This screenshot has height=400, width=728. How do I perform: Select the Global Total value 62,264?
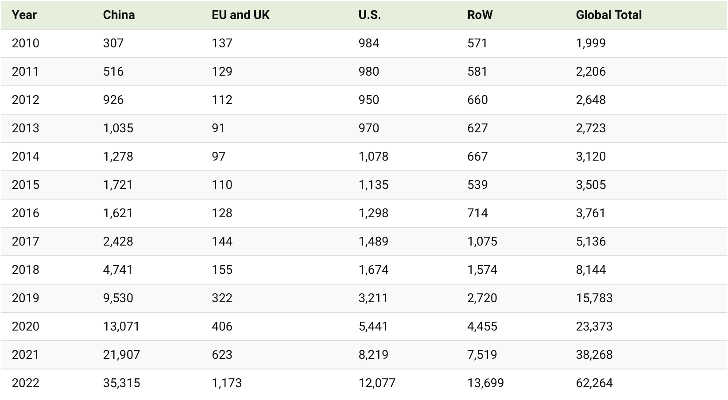point(594,383)
